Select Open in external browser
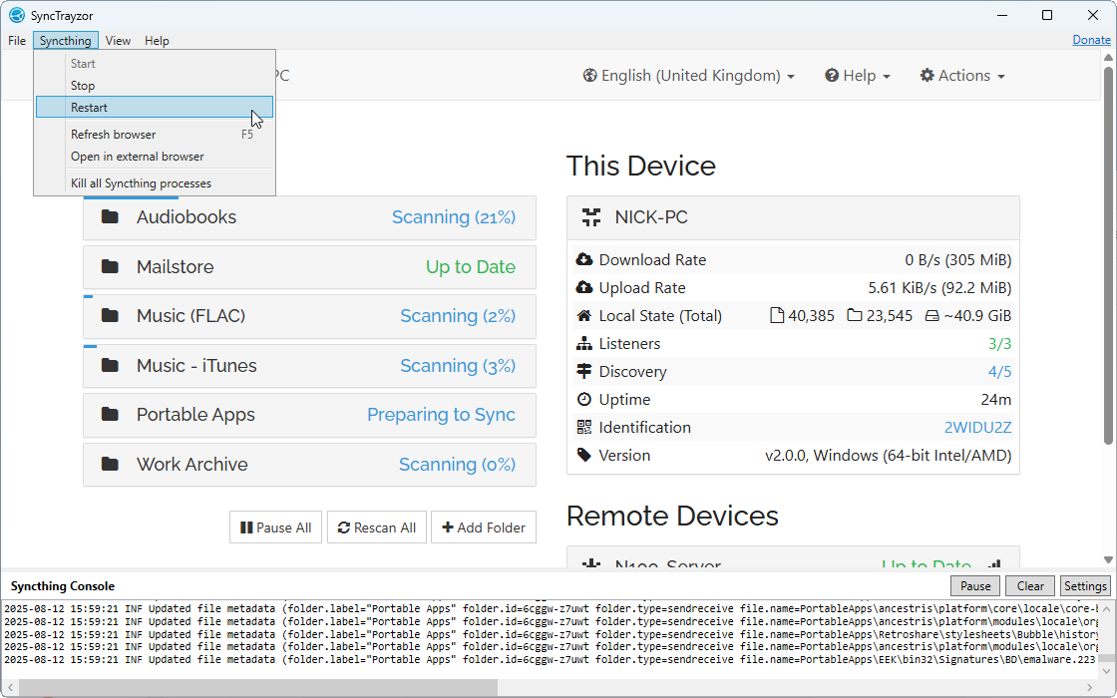1117x698 pixels. 155,157
